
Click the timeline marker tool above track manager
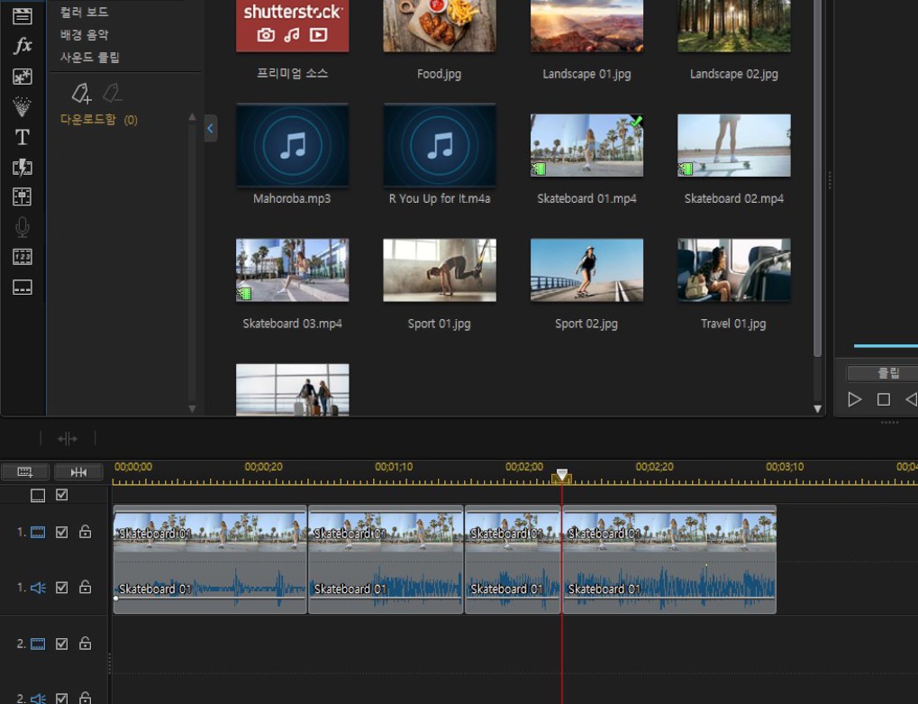(68, 439)
